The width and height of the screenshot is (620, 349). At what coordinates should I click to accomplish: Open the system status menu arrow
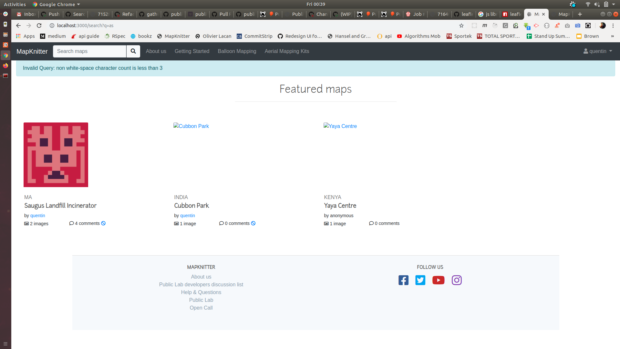(x=614, y=4)
